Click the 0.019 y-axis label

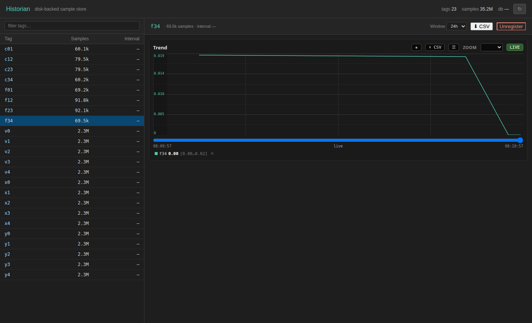point(159,56)
